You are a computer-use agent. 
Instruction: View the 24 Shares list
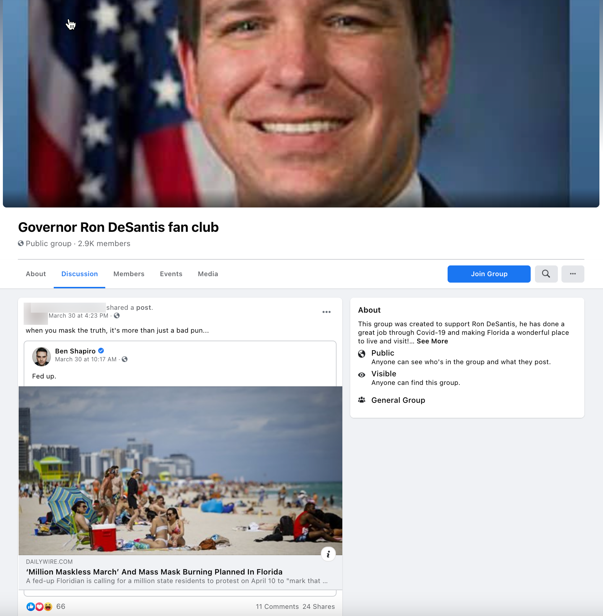(x=319, y=607)
